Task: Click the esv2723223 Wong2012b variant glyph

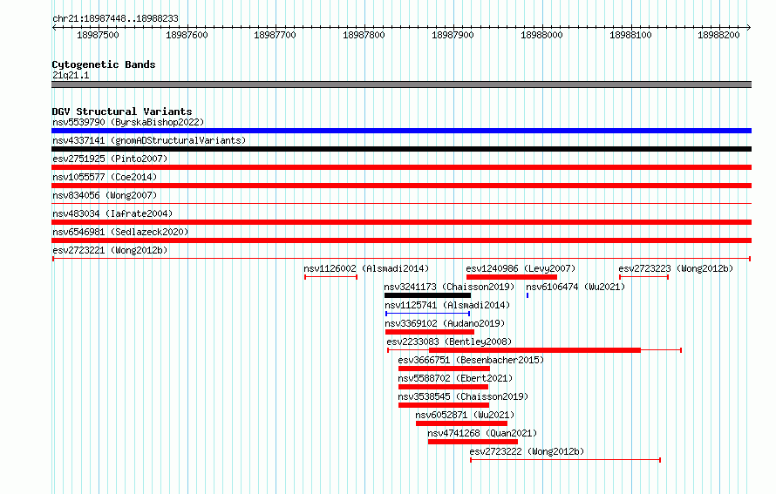Action: pyautogui.click(x=643, y=277)
